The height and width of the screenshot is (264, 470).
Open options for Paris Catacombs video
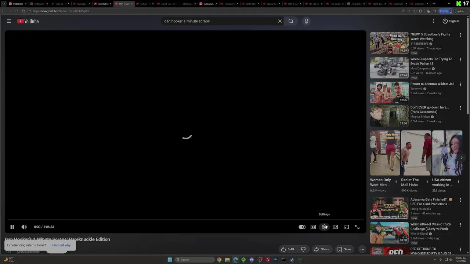[x=460, y=108]
